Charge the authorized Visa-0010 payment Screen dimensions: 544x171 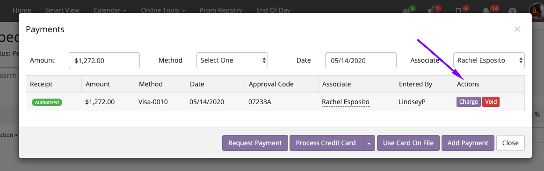pos(469,102)
